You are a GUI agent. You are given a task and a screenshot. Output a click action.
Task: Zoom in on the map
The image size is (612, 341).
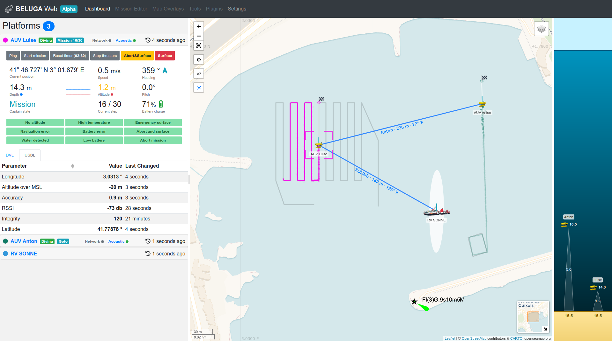(199, 26)
